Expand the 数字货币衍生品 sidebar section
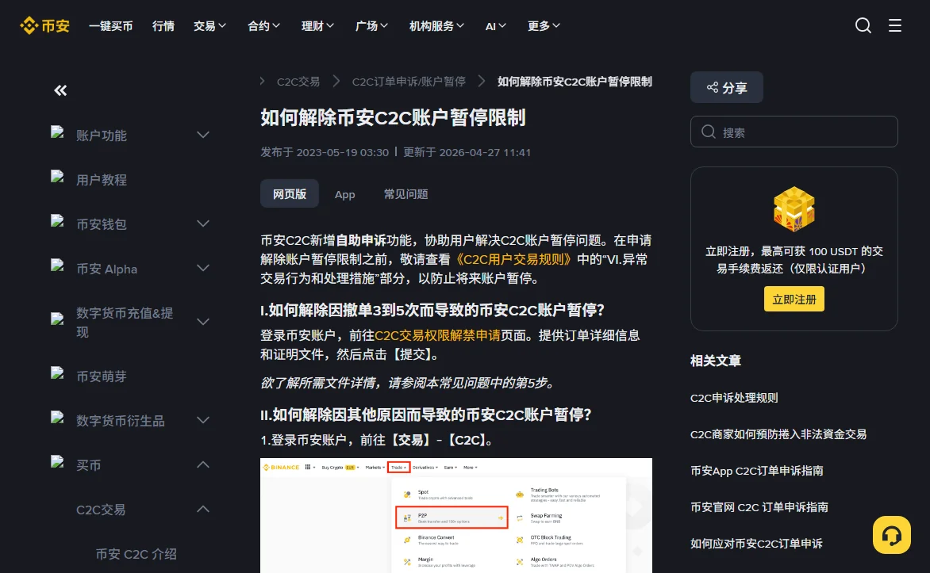This screenshot has width=930, height=573. tap(203, 420)
